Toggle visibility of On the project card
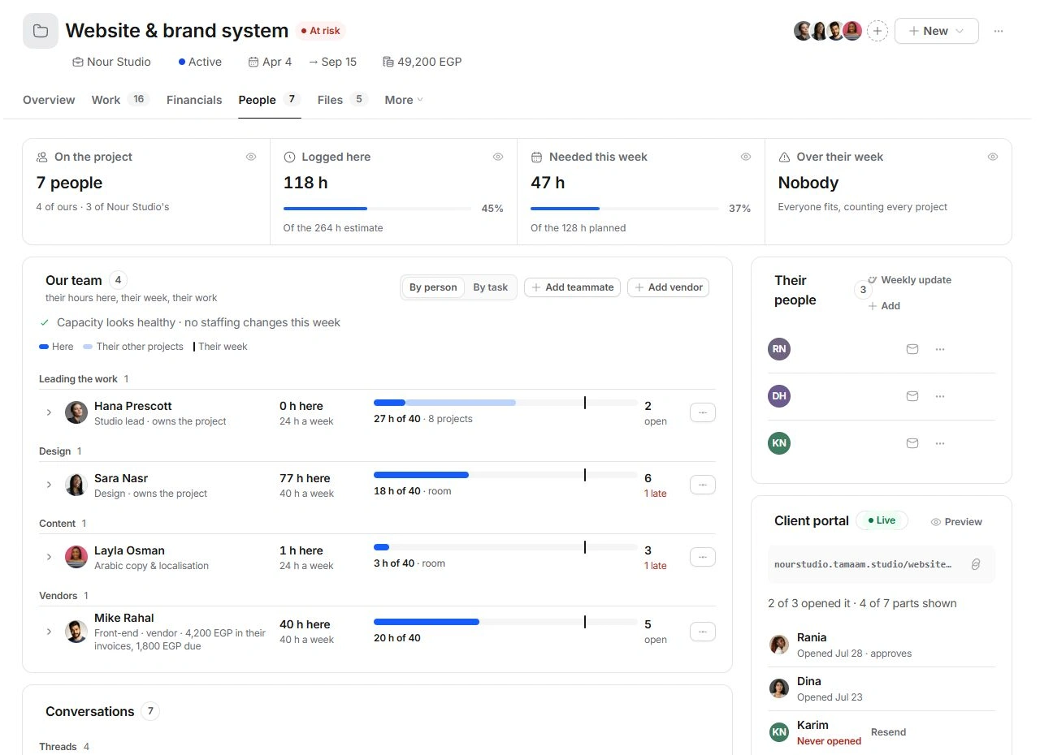 pos(251,157)
